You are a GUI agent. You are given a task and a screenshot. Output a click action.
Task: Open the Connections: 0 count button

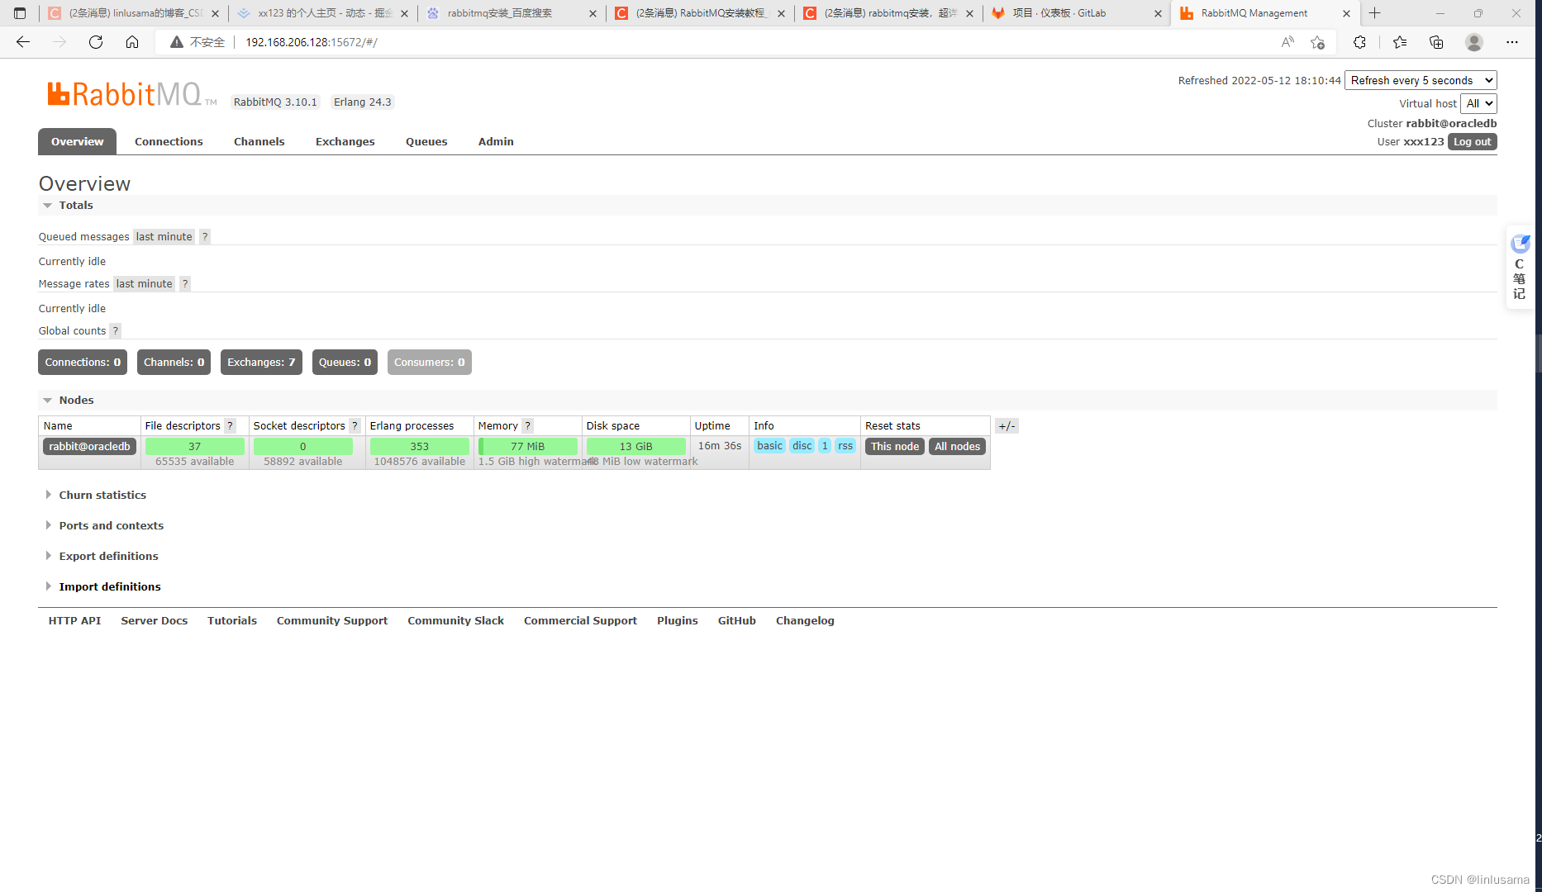[x=83, y=363]
